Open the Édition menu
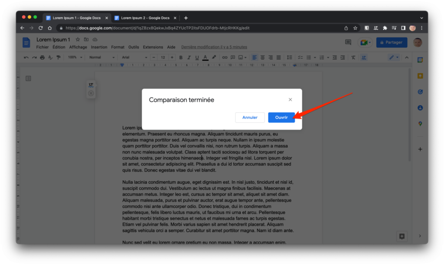The width and height of the screenshot is (444, 265). [59, 47]
